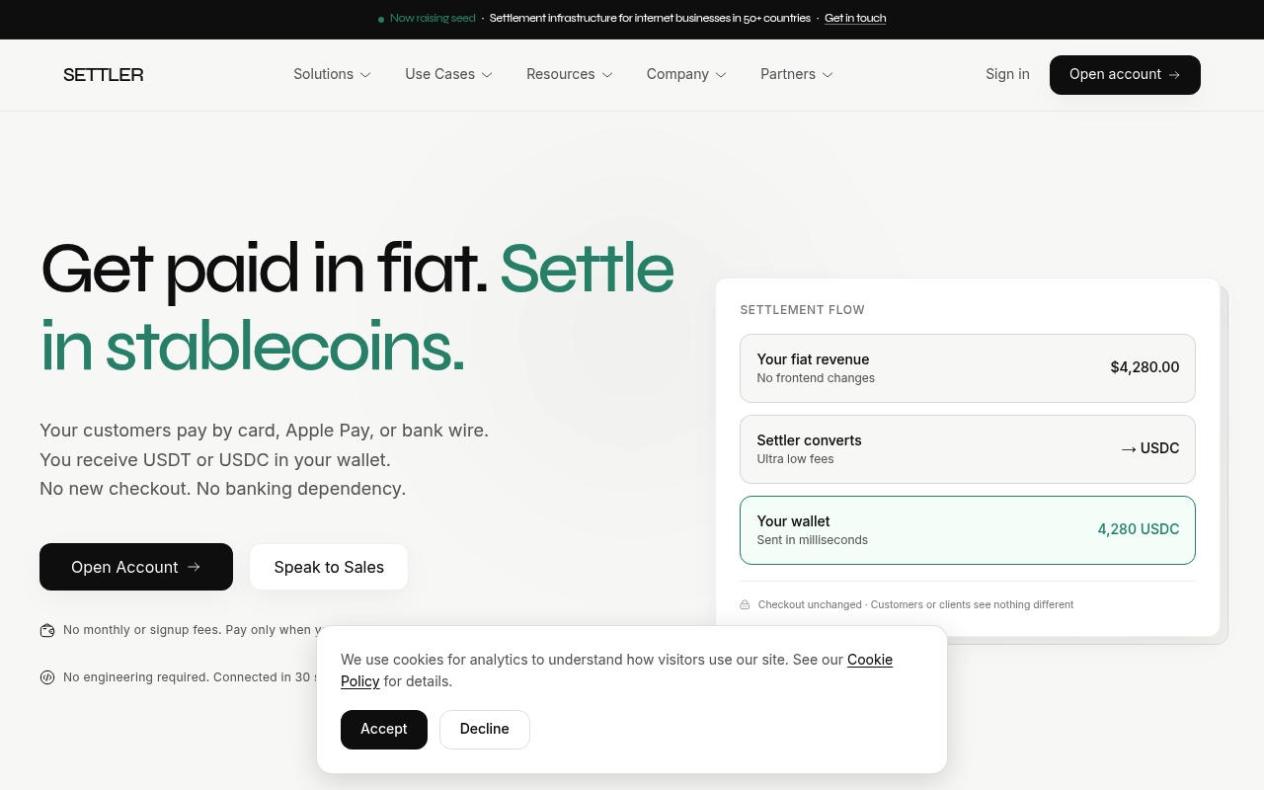Click the arrow icon in header Open account

pos(1174,75)
